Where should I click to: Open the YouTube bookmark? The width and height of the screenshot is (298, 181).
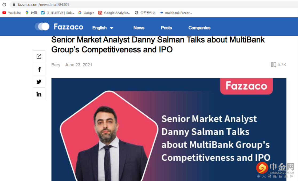(x=11, y=13)
